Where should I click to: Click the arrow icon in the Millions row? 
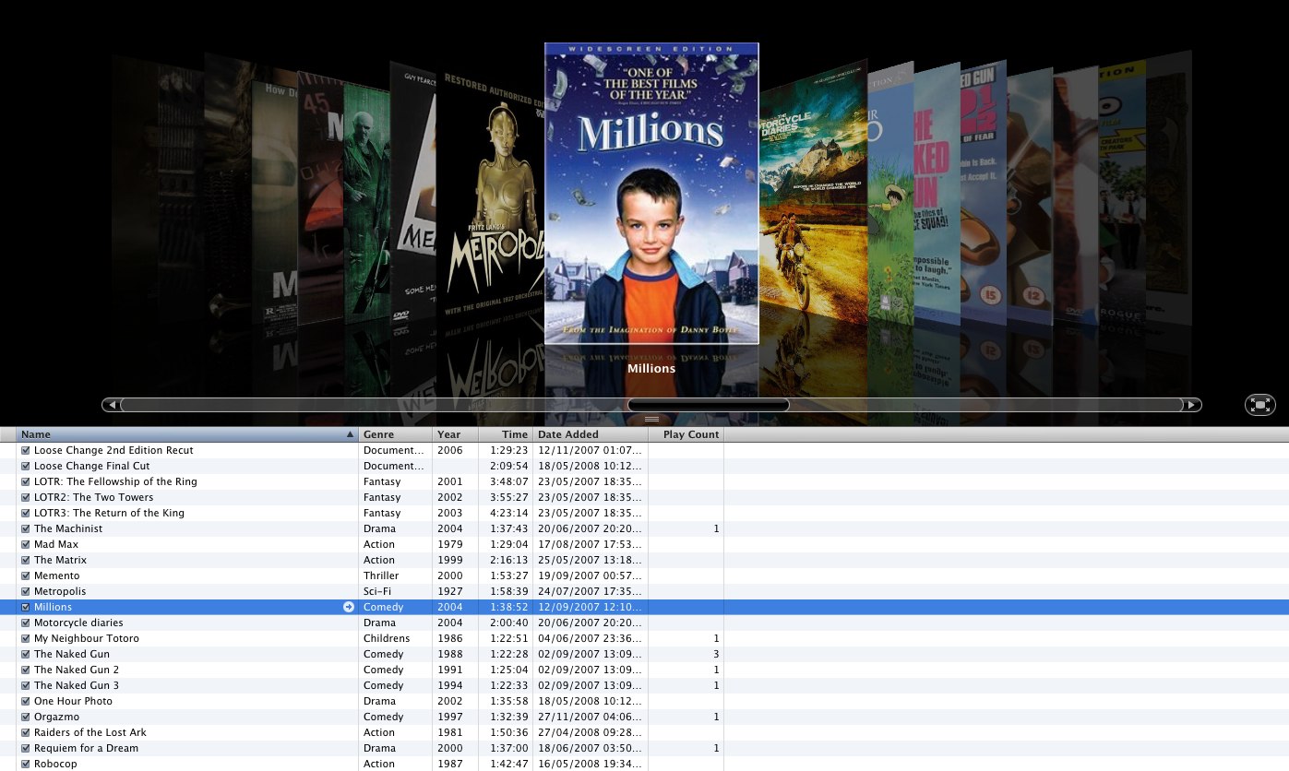tap(349, 607)
